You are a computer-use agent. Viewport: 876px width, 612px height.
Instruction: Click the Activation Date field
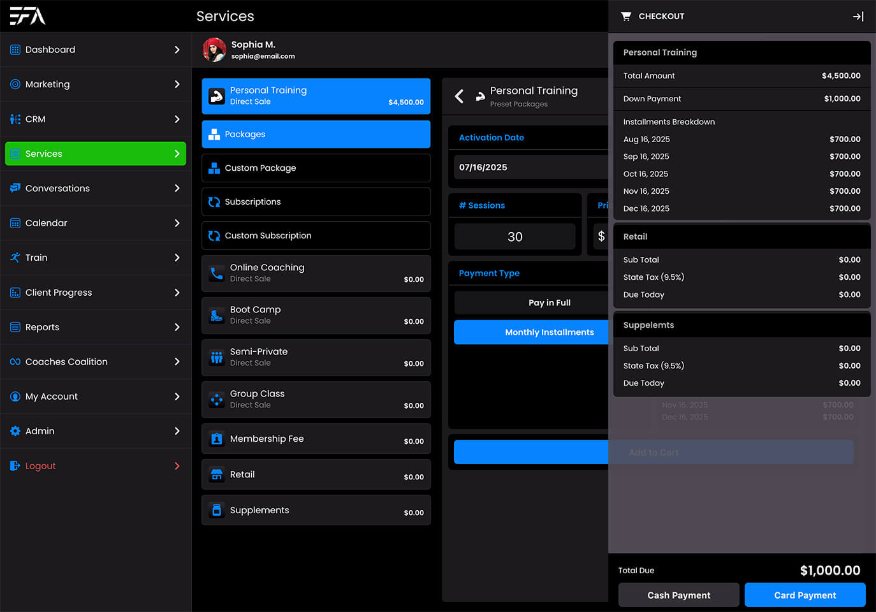tap(530, 168)
